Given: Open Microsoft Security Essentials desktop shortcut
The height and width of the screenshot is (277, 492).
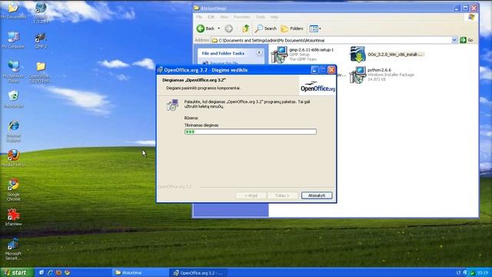Looking at the screenshot, I should click(x=13, y=249).
